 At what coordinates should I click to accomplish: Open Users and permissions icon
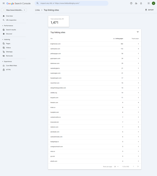[x=136, y=3]
